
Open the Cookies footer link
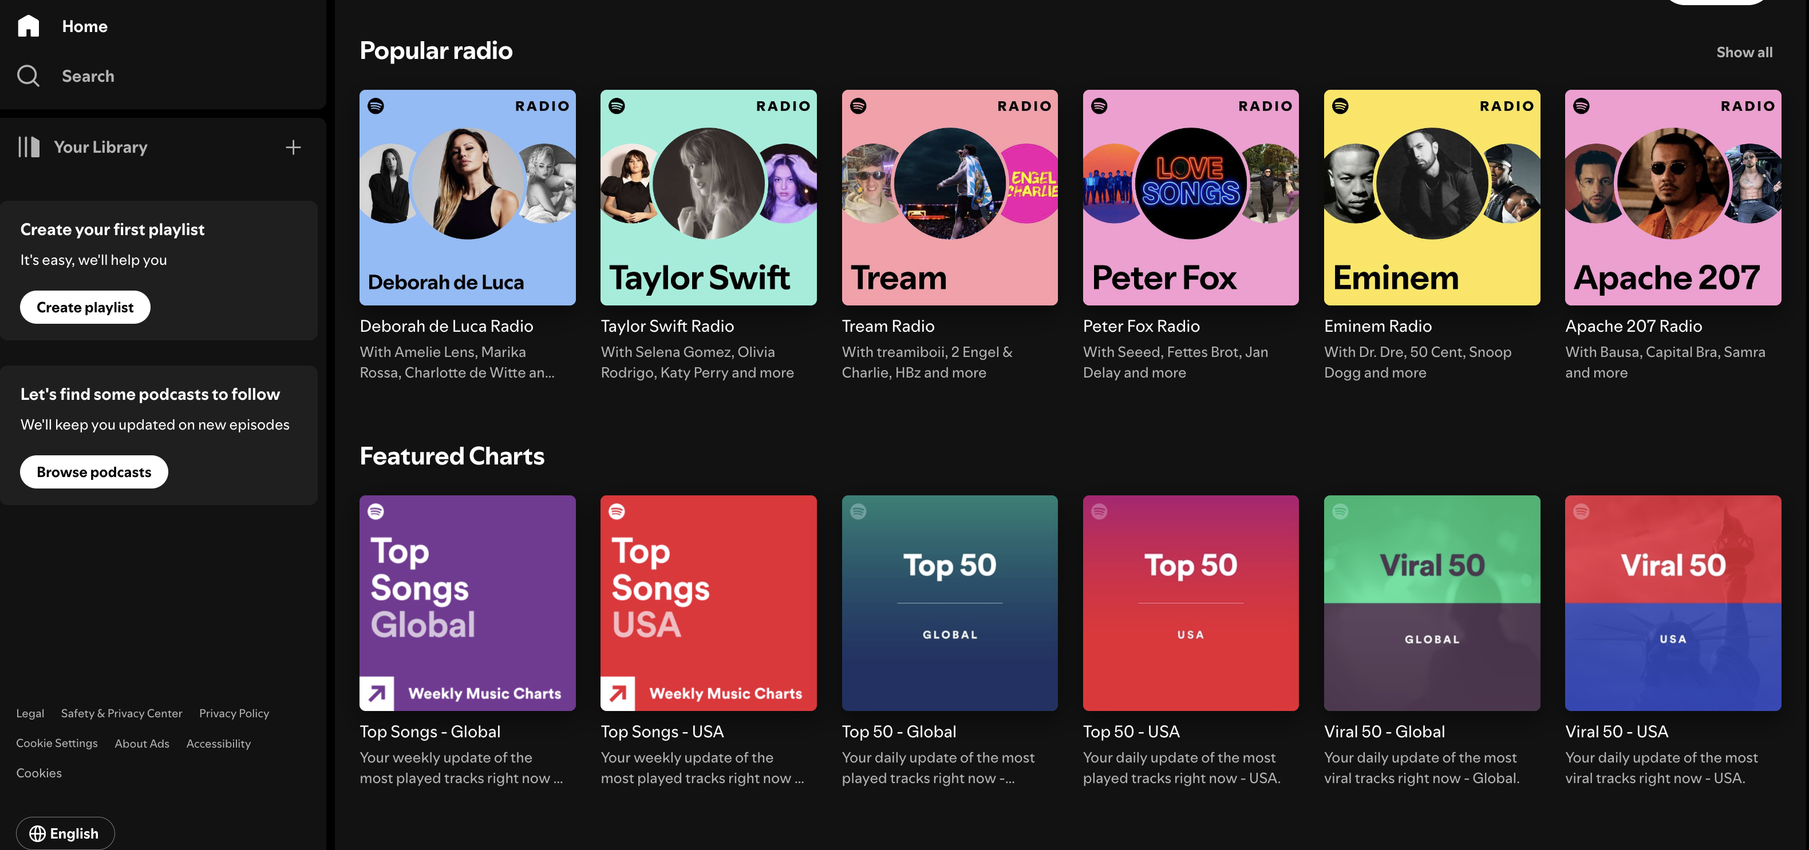tap(38, 773)
